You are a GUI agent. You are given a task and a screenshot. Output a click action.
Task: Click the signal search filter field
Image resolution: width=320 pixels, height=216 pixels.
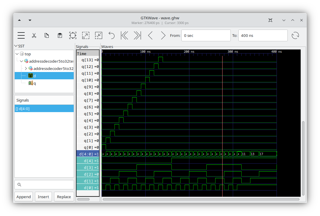(x=44, y=185)
